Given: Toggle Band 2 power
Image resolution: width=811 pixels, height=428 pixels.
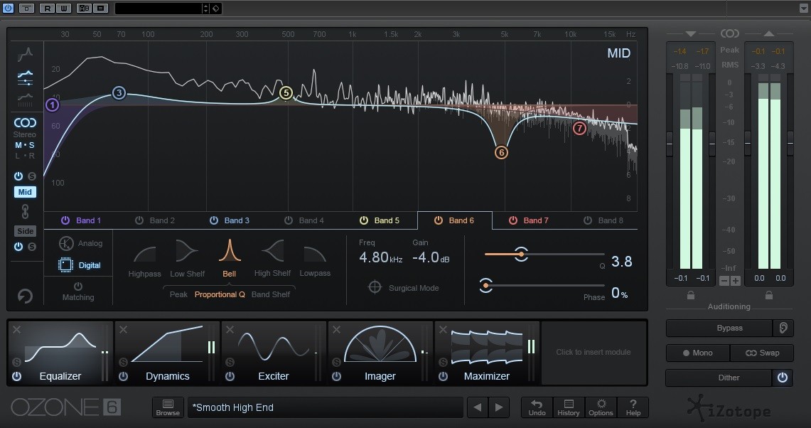Looking at the screenshot, I should 139,220.
